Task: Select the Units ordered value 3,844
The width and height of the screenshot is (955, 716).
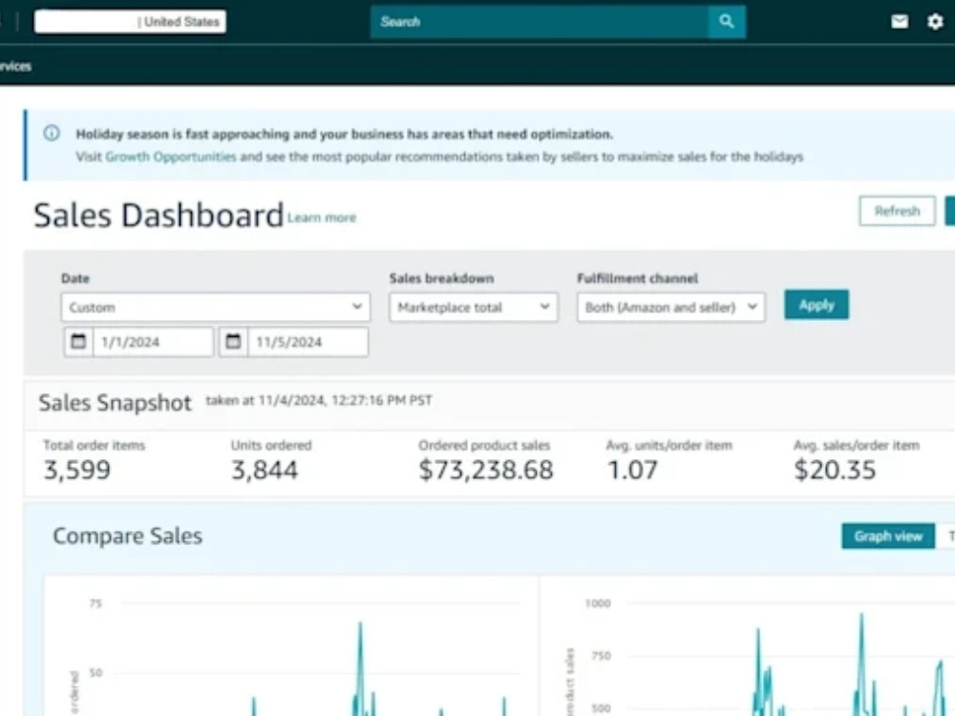Action: (265, 470)
